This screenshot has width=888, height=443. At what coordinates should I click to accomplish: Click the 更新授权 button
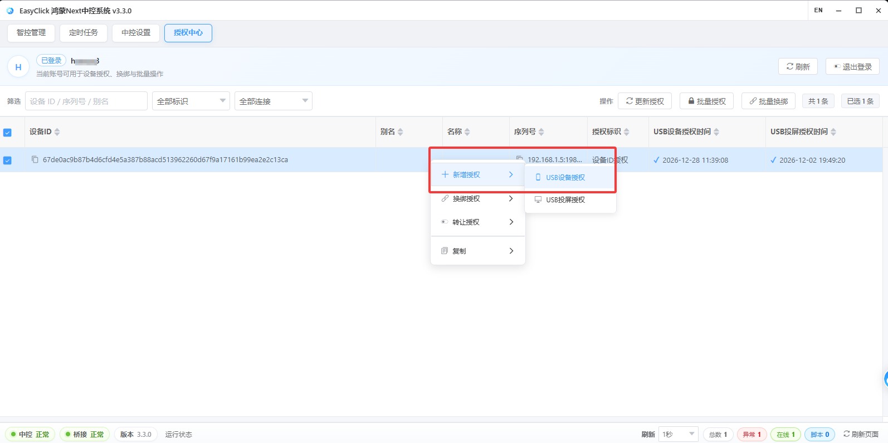tap(645, 101)
